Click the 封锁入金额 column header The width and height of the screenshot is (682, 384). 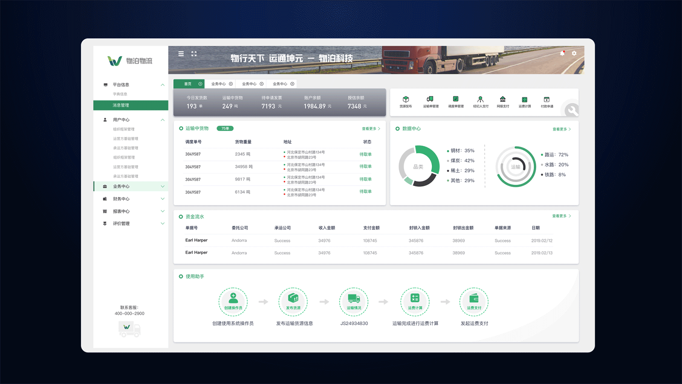point(419,228)
